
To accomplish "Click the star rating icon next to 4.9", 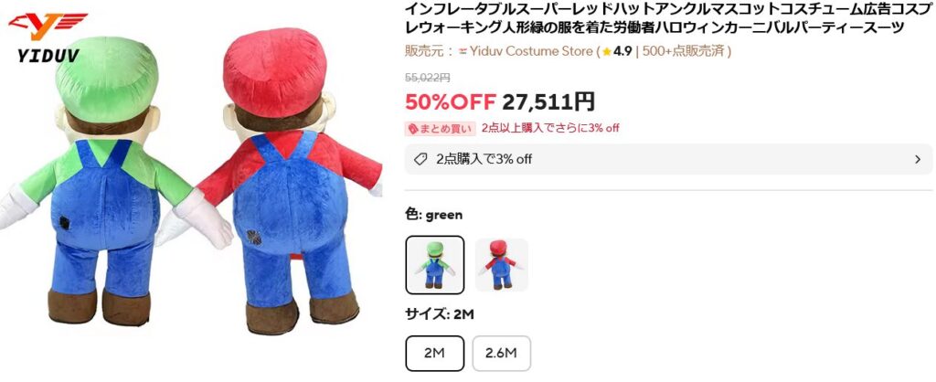I will click(607, 51).
